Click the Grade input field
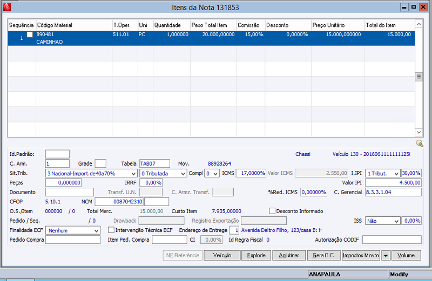Screen dimensions: 432x281 pyautogui.click(x=100, y=163)
